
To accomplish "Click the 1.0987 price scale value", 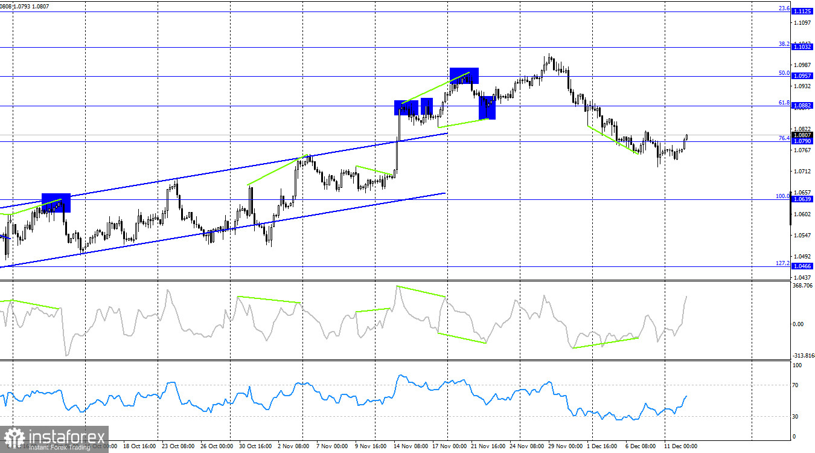I will click(x=804, y=65).
